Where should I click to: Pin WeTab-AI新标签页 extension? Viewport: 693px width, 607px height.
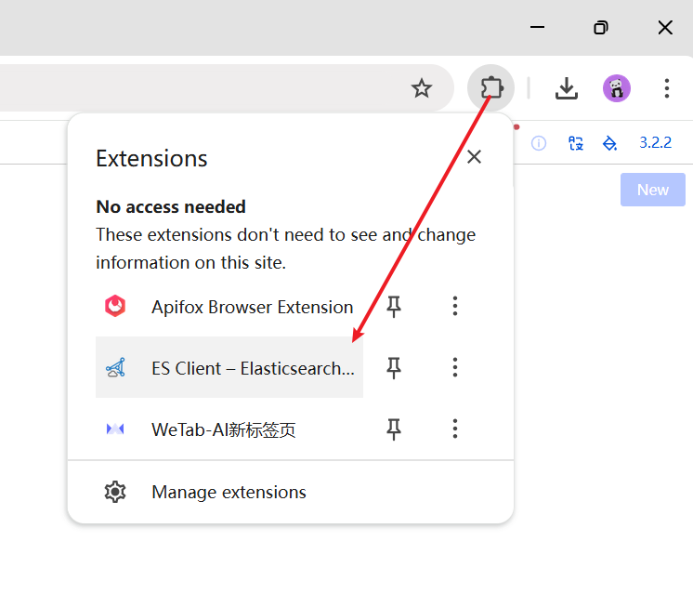393,429
